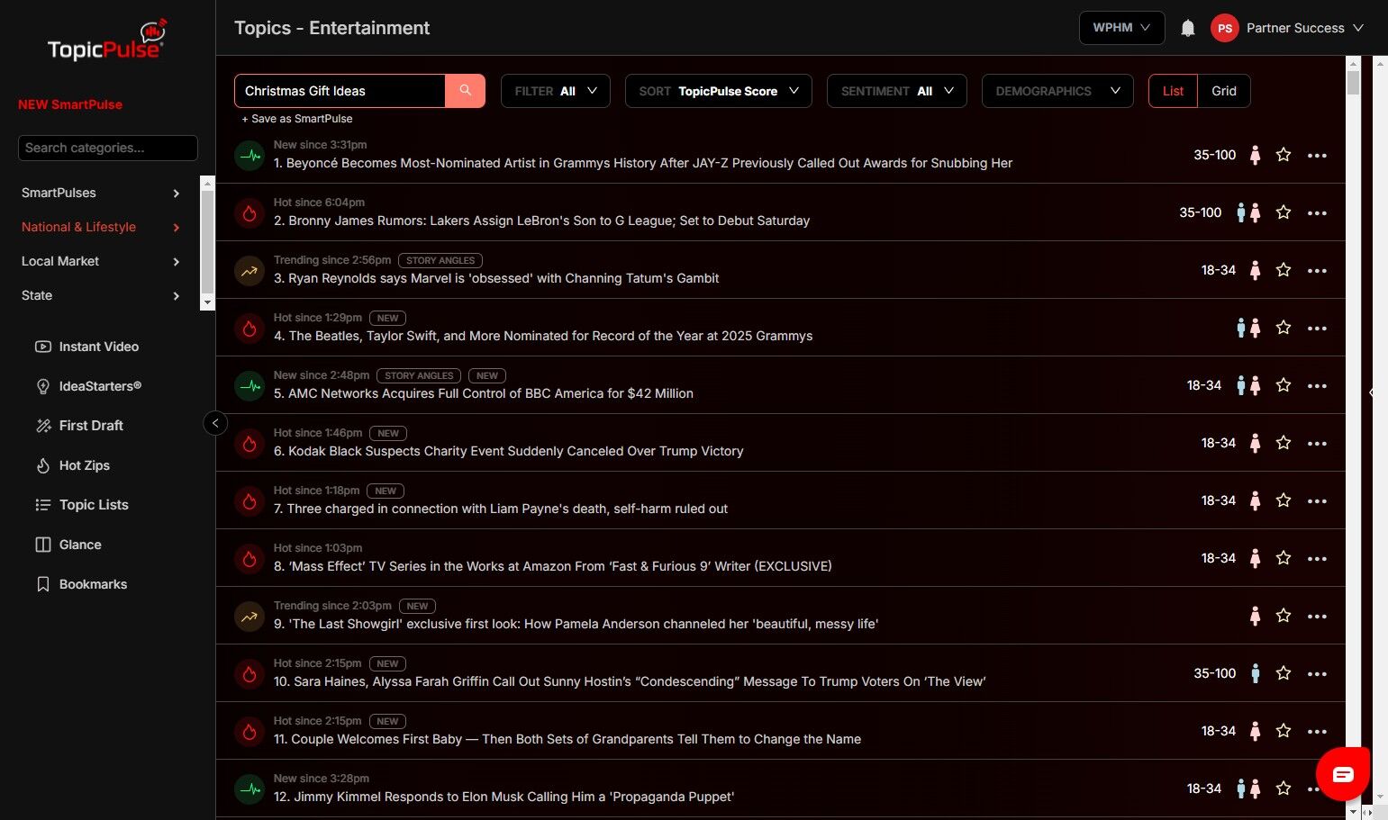Open more options for Ryan Reynolds story

pyautogui.click(x=1317, y=271)
